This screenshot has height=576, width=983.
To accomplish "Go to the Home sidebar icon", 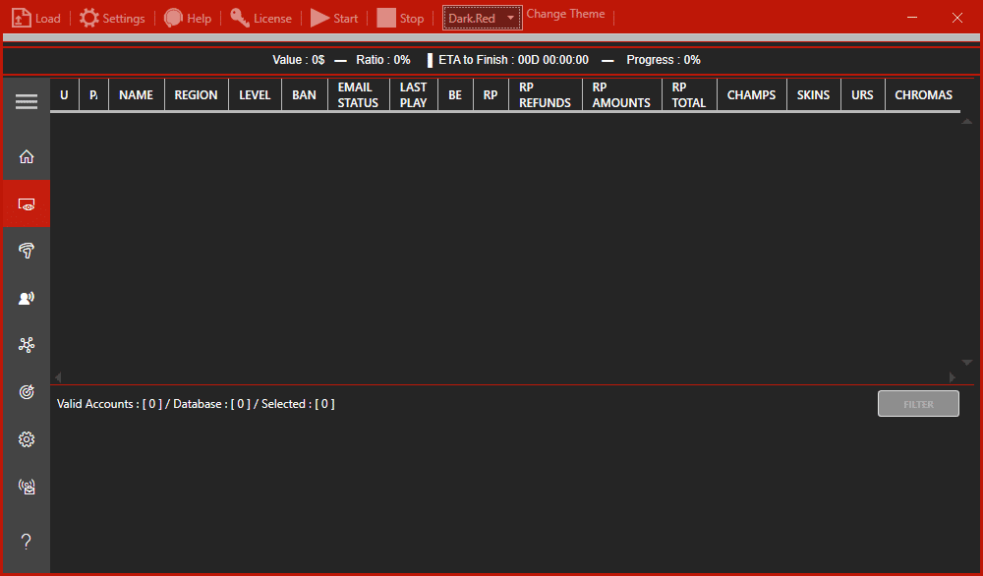I will pos(27,156).
